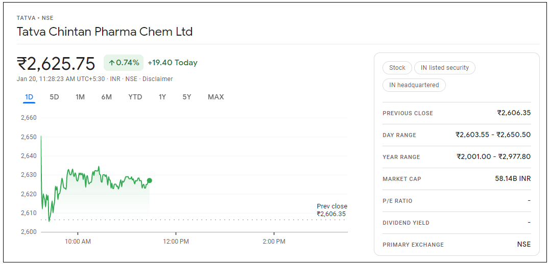Open the YTD chart tab
This screenshot has width=549, height=264.
pos(135,97)
